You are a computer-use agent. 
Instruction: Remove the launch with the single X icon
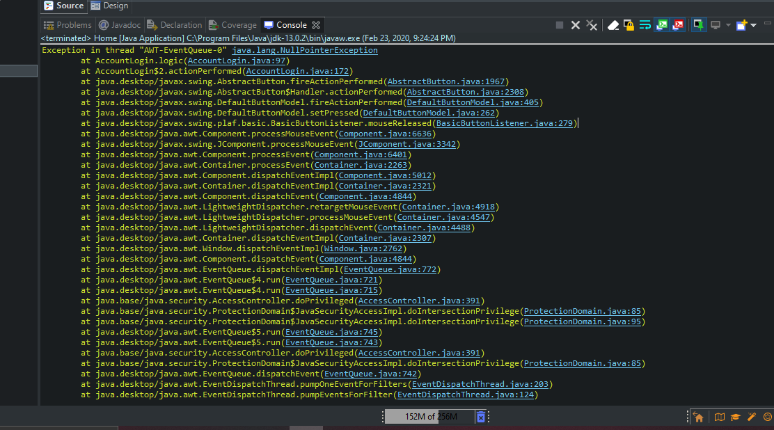coord(575,25)
